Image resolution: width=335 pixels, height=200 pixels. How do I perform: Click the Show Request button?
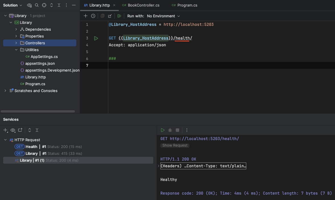point(175,145)
